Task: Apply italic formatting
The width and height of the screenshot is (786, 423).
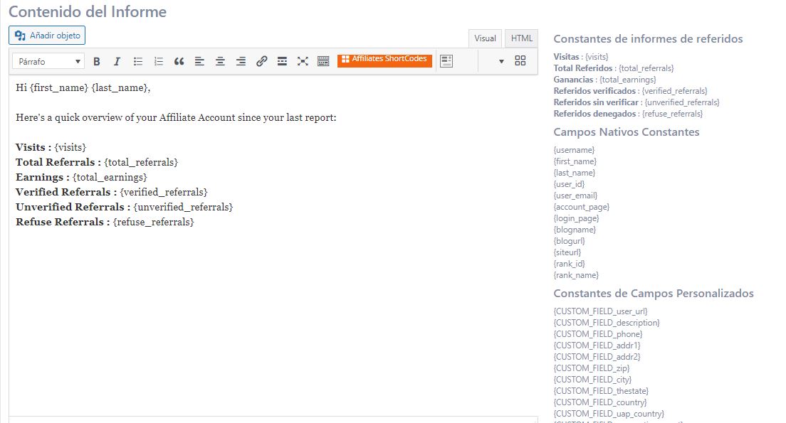Action: (117, 62)
